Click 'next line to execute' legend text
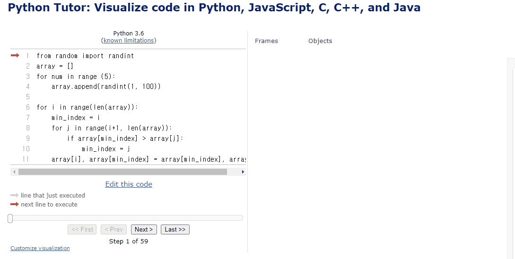This screenshot has width=515, height=259. tap(49, 204)
